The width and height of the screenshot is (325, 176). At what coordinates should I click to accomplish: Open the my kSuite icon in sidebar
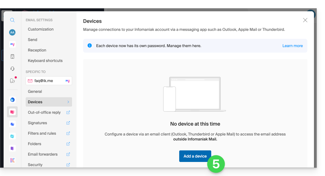[x=12, y=44]
